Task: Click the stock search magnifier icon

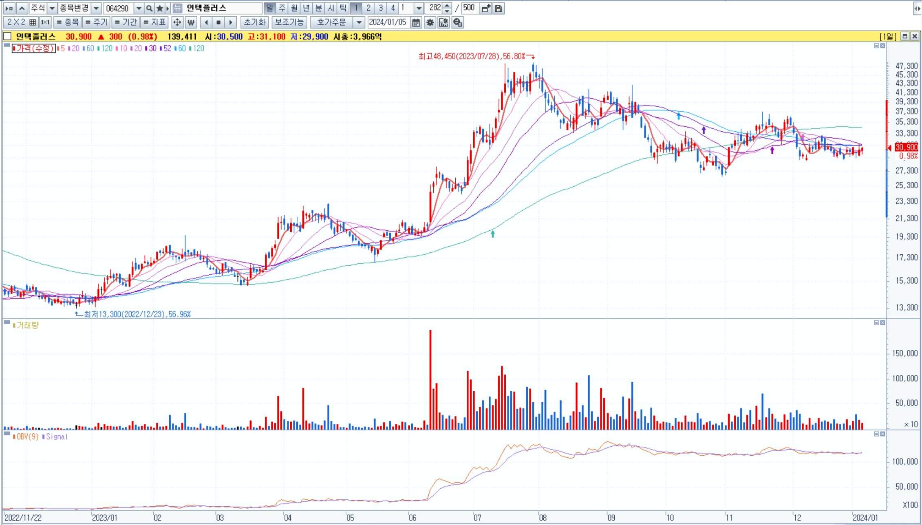Action: point(149,8)
